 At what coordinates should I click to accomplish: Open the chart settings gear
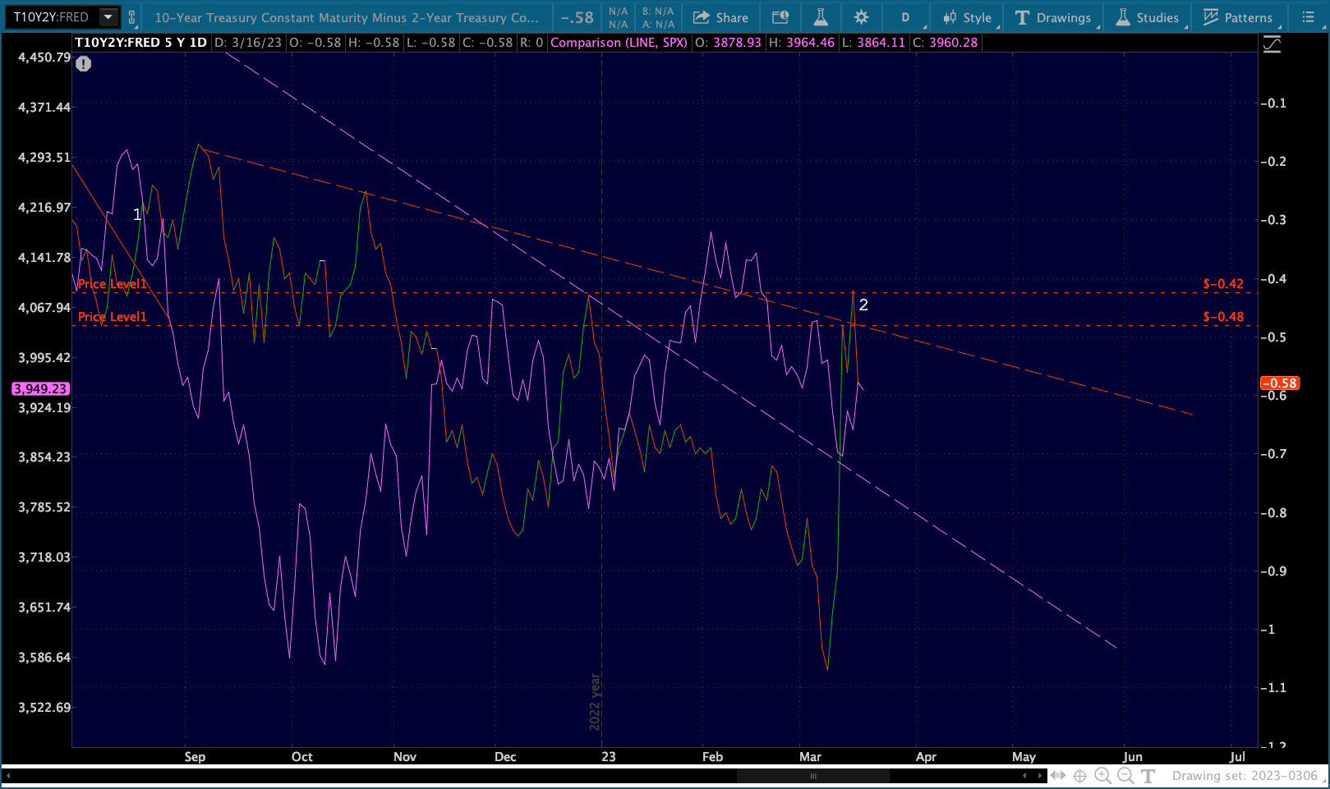coord(861,17)
